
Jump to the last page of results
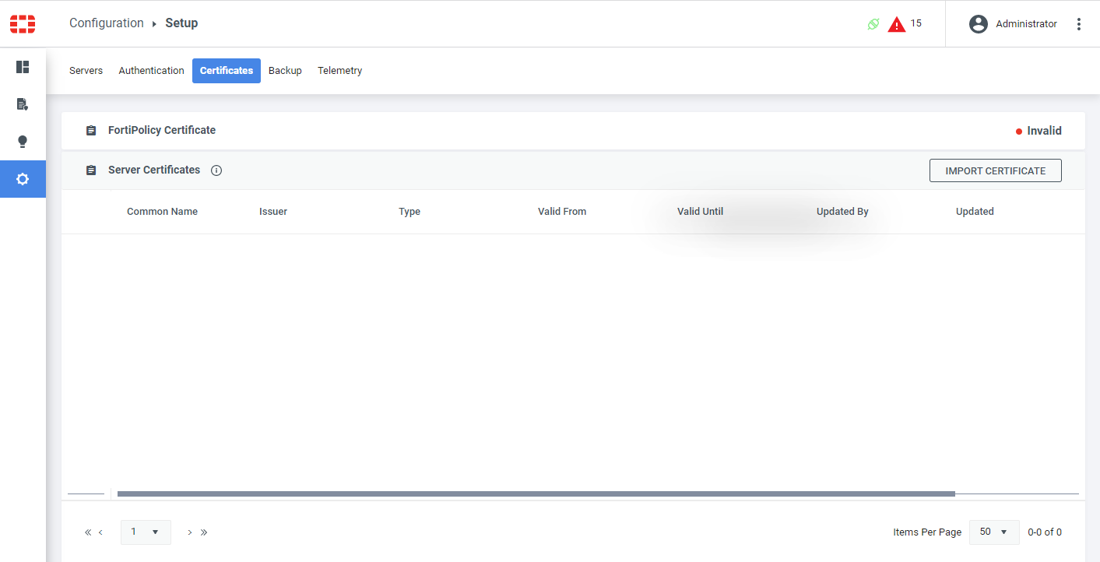pos(204,532)
